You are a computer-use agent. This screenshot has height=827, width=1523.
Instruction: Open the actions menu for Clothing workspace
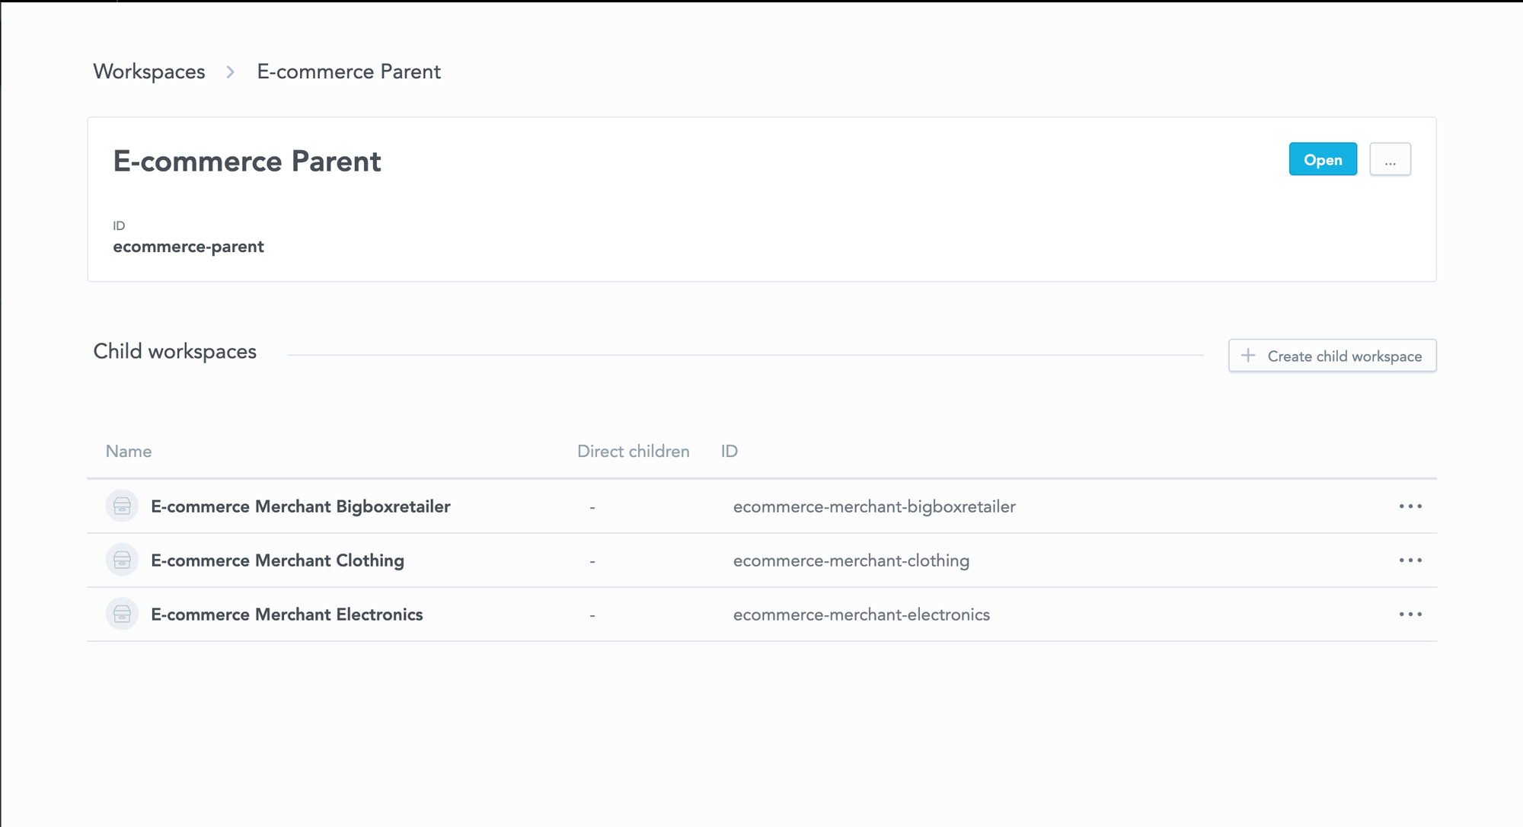coord(1411,560)
